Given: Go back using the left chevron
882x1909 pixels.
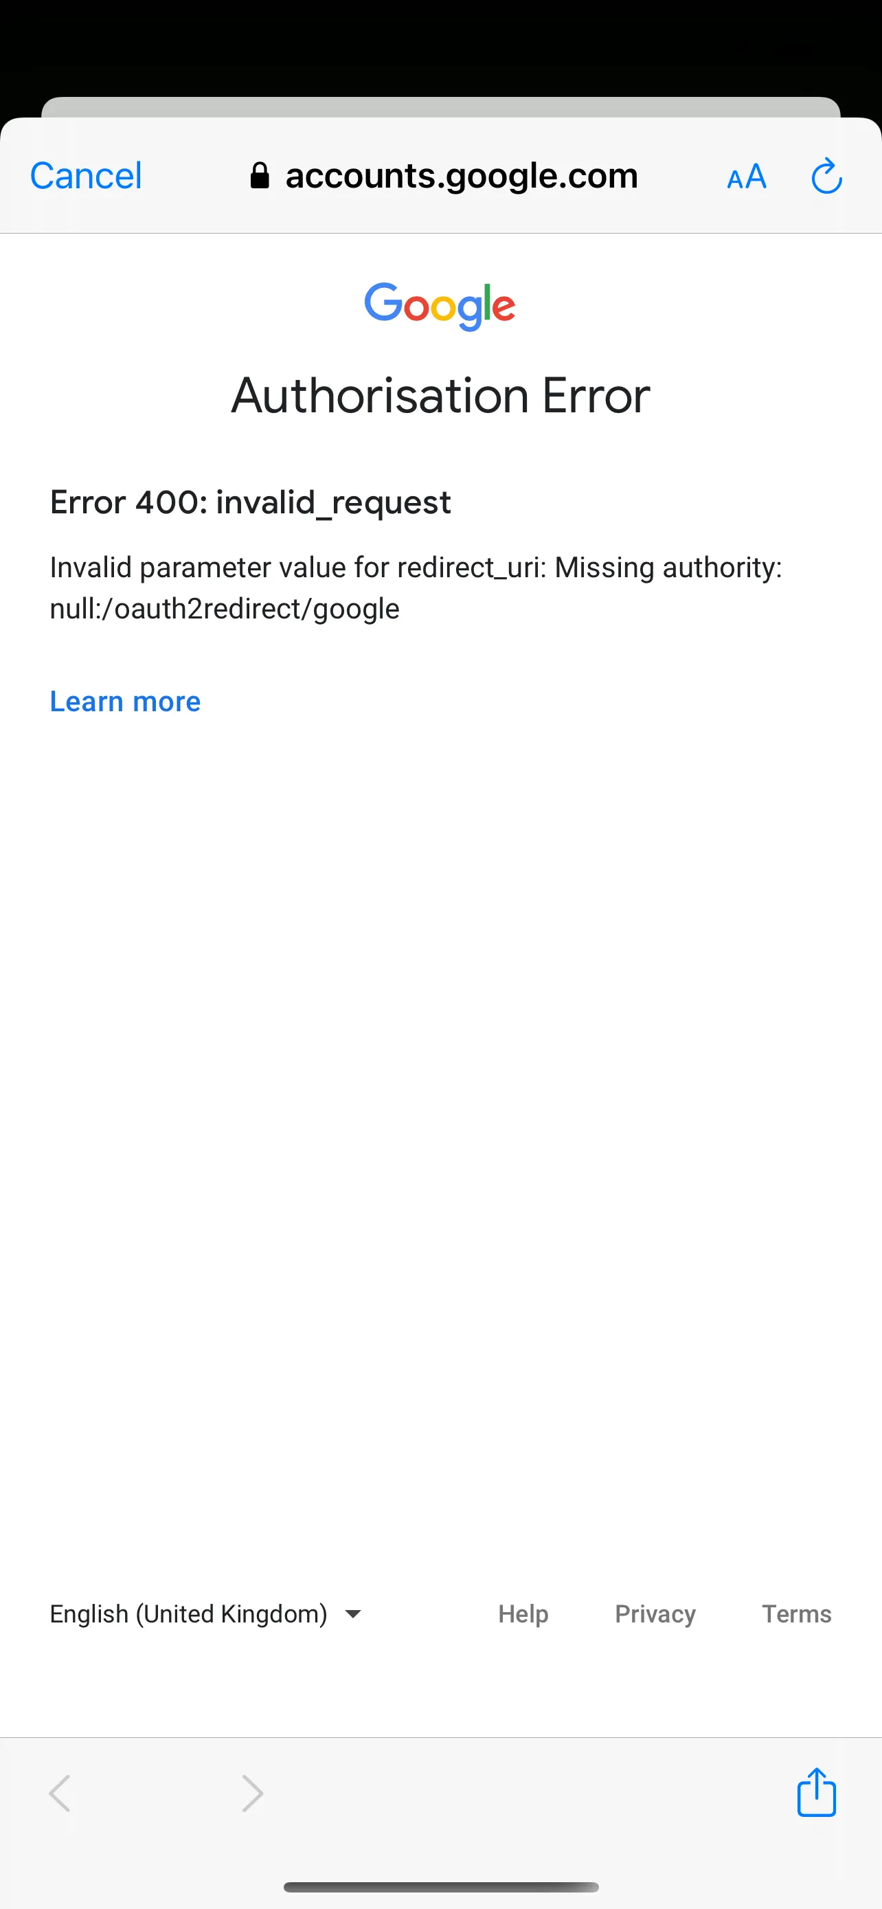Looking at the screenshot, I should click(60, 1794).
